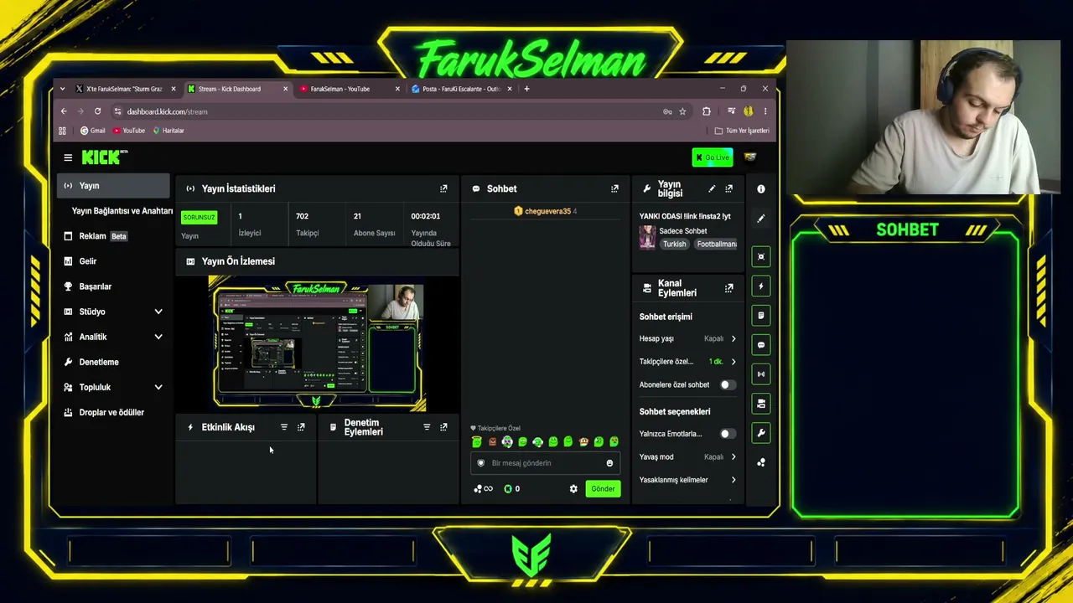This screenshot has width=1073, height=603.
Task: Click the green Go Live button
Action: point(713,157)
